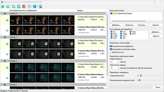Click the Последовательность изображений column header

[x=23, y=10]
